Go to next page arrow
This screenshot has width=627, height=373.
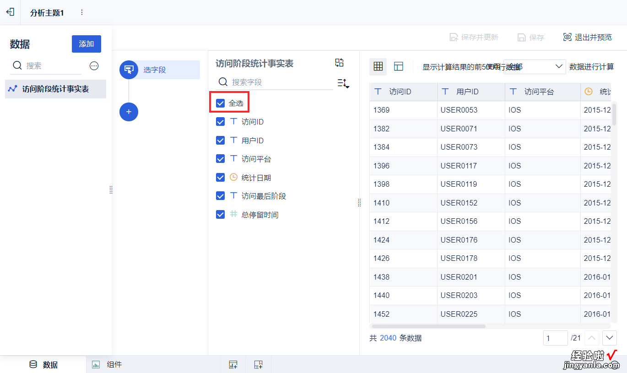click(x=610, y=338)
